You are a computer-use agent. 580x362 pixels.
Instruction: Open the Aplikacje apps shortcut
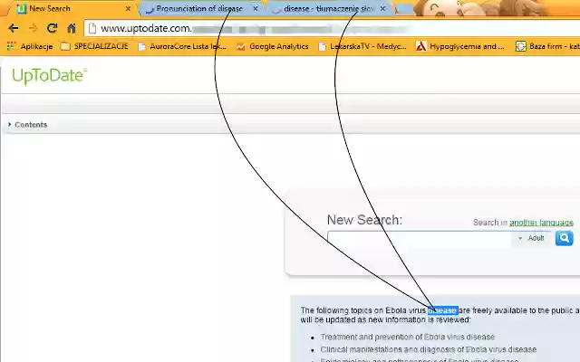coord(30,46)
